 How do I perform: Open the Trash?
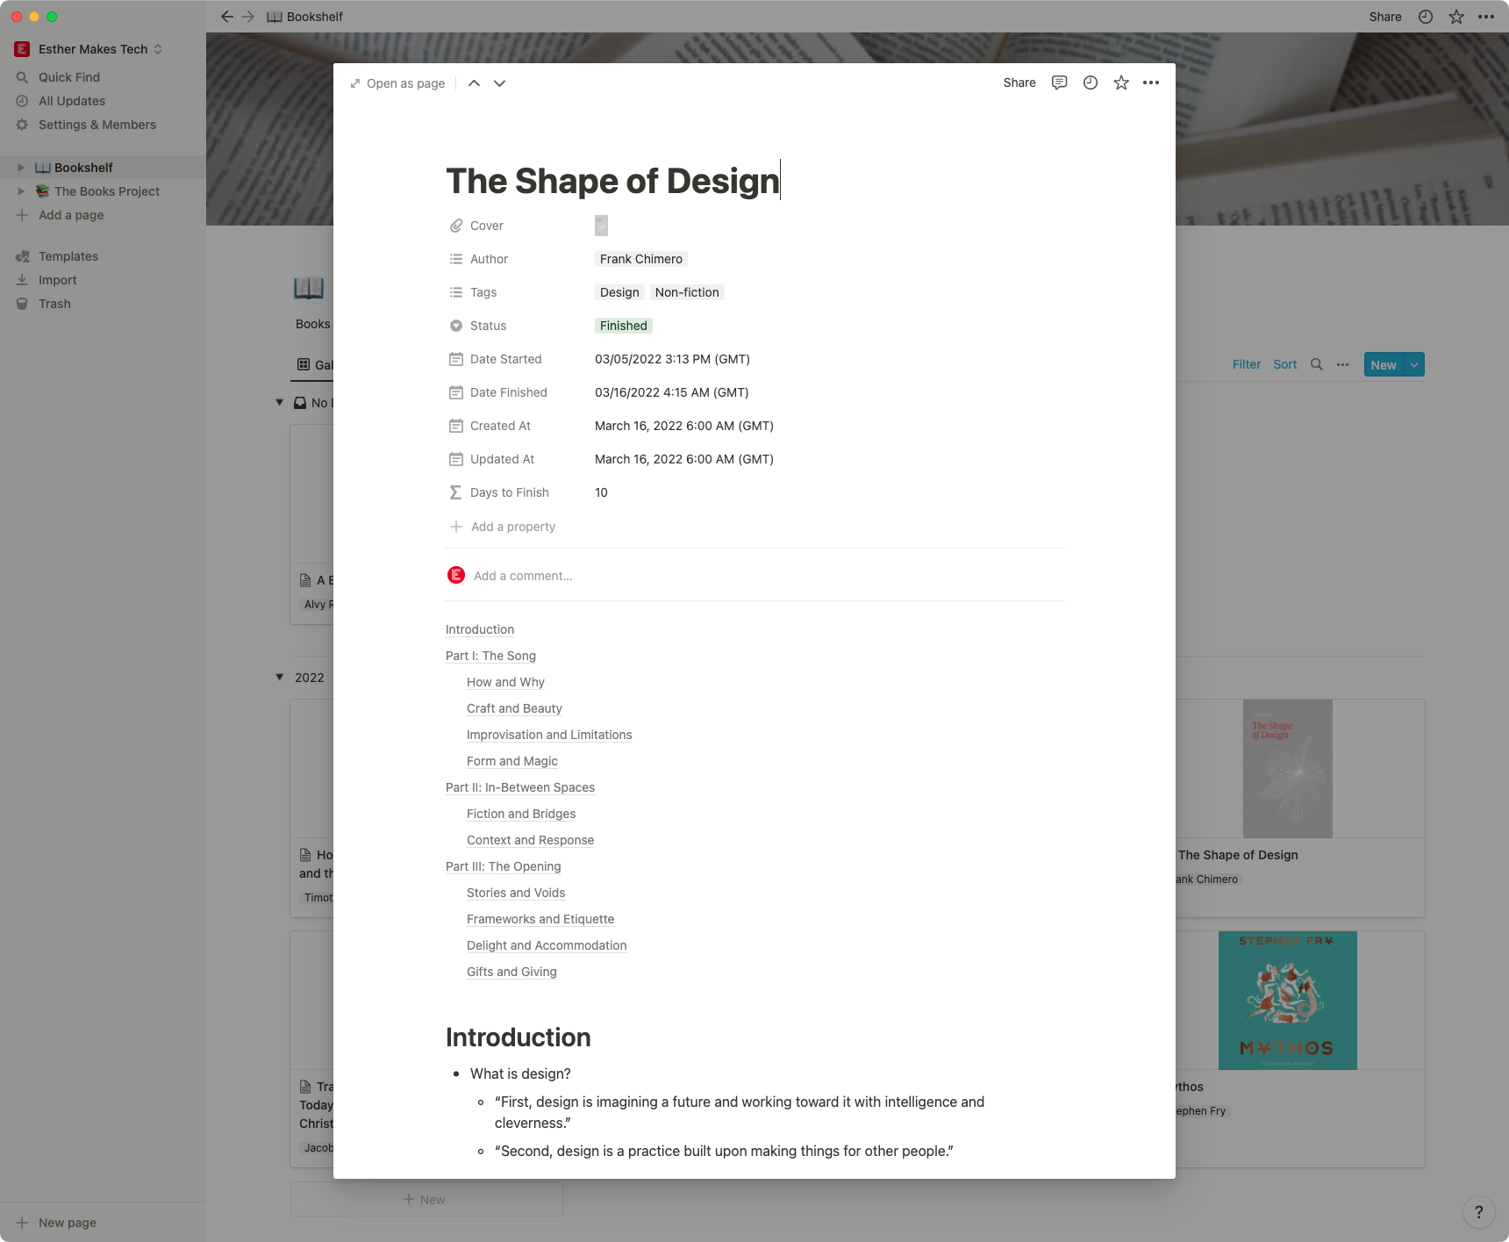click(54, 304)
